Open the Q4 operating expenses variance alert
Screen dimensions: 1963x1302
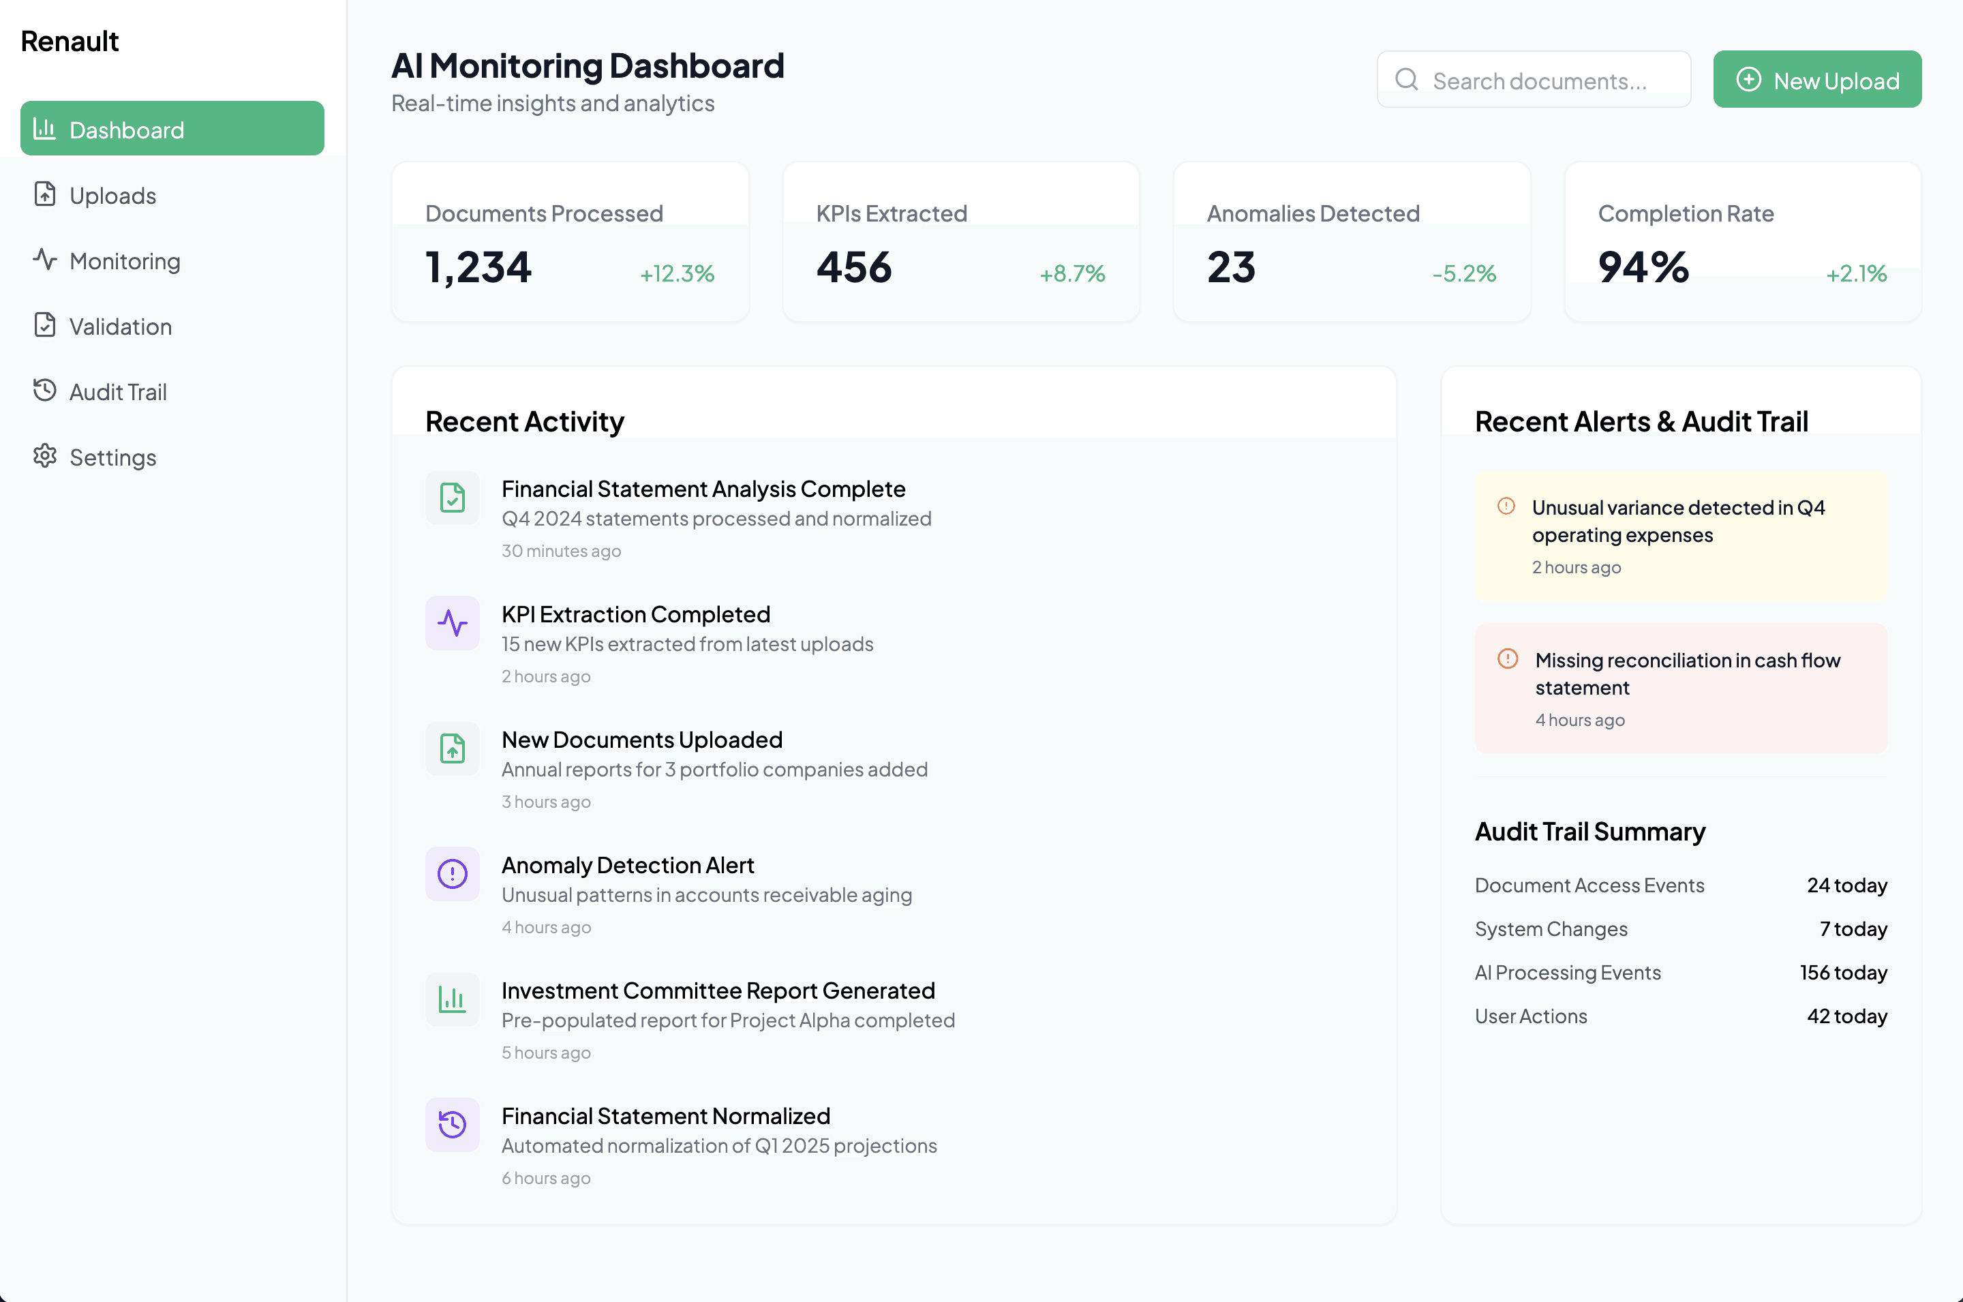click(x=1682, y=536)
